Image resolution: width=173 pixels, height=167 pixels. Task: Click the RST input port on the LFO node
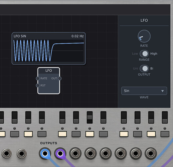[x=38, y=86]
